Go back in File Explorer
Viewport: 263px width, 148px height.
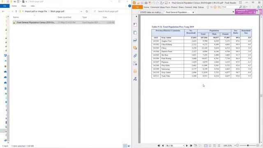click(x=3, y=12)
